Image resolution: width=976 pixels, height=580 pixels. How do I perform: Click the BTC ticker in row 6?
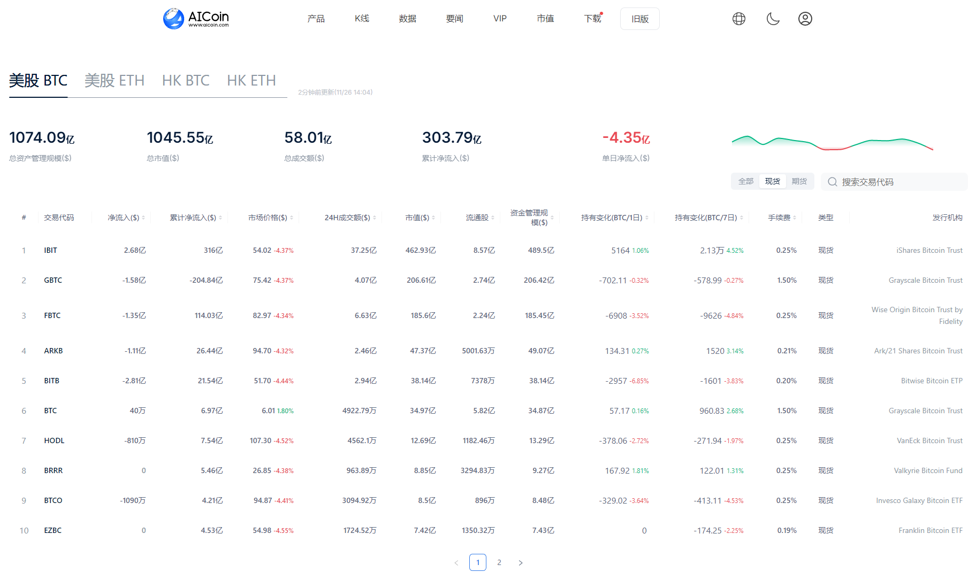[50, 411]
